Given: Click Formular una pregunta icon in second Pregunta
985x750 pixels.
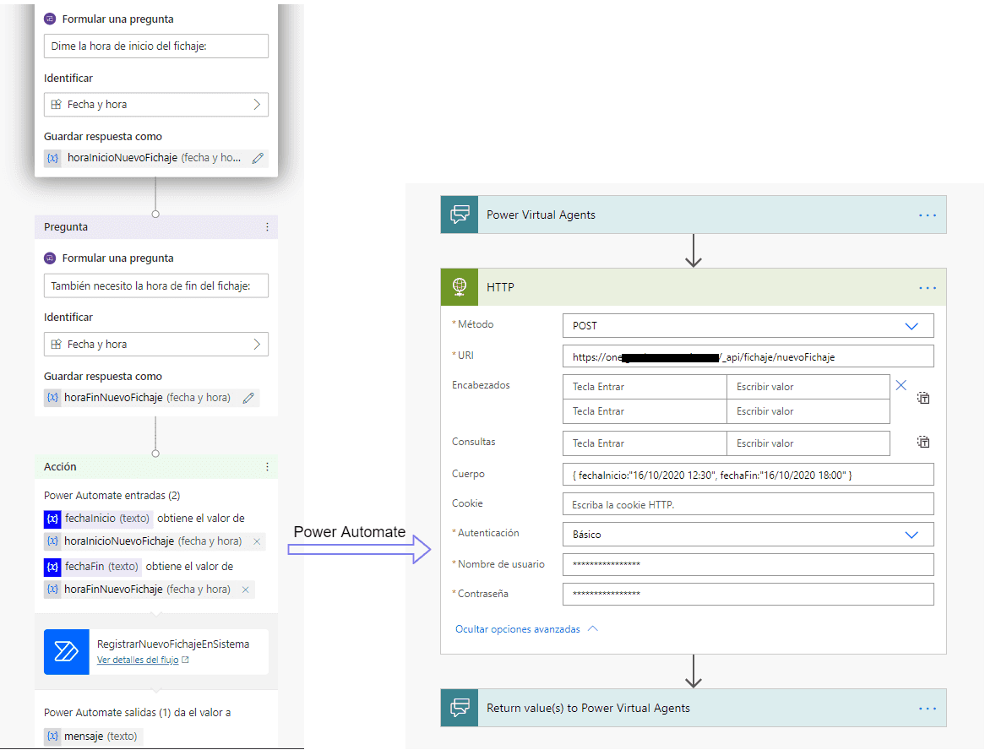Looking at the screenshot, I should (x=50, y=258).
